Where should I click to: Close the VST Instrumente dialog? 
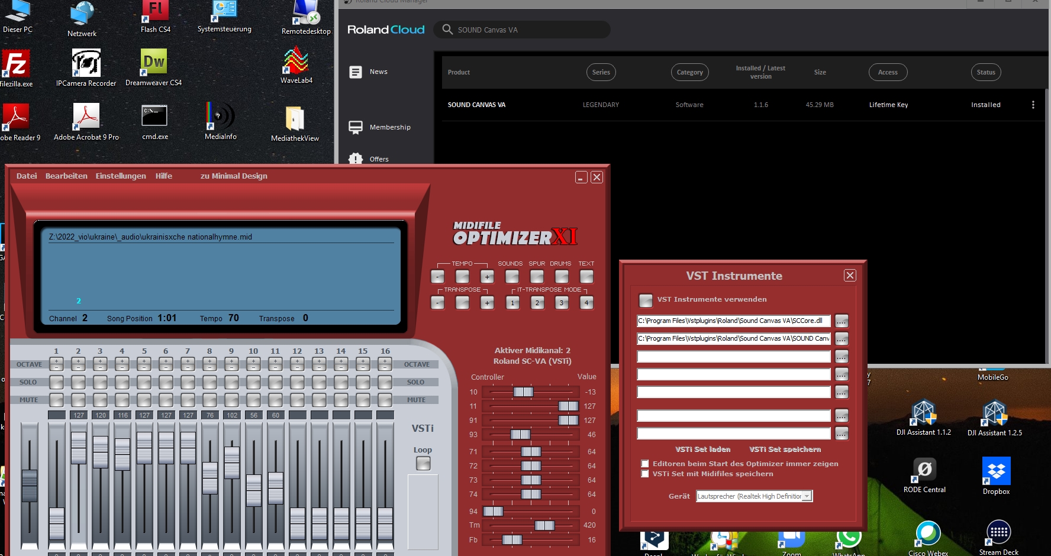pos(850,276)
